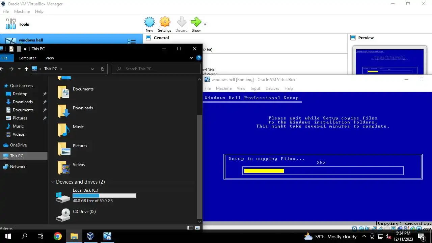Screen dimensions: 432x243
Task: Open the Machine menu in the running VM window
Action: pos(224,88)
